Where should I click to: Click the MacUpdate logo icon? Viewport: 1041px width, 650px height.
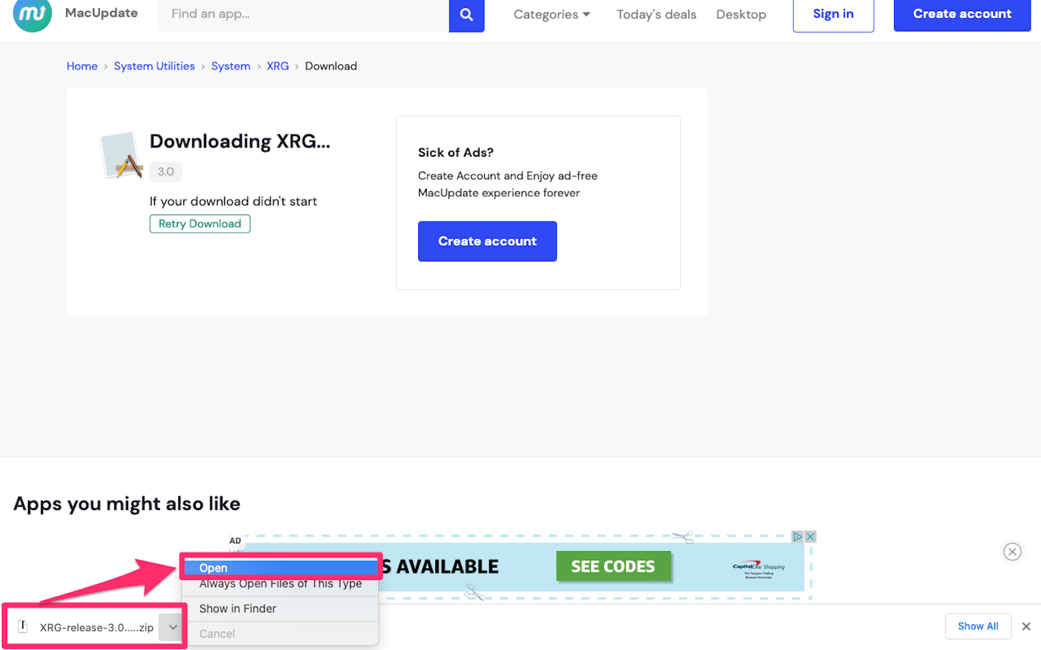click(x=33, y=14)
